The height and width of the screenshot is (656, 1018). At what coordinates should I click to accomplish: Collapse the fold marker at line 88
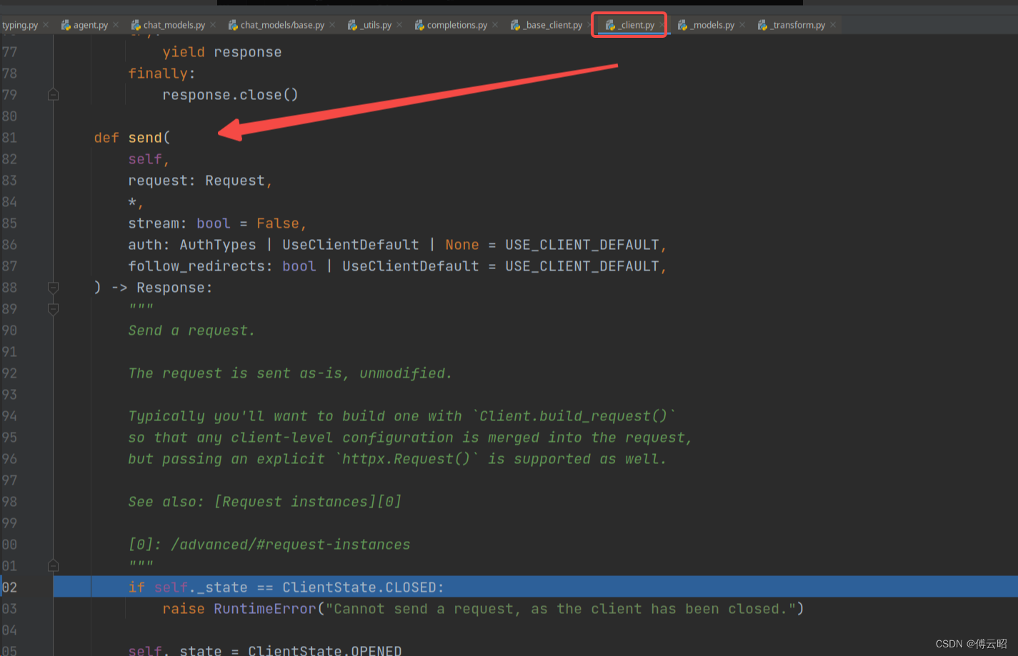coord(53,288)
